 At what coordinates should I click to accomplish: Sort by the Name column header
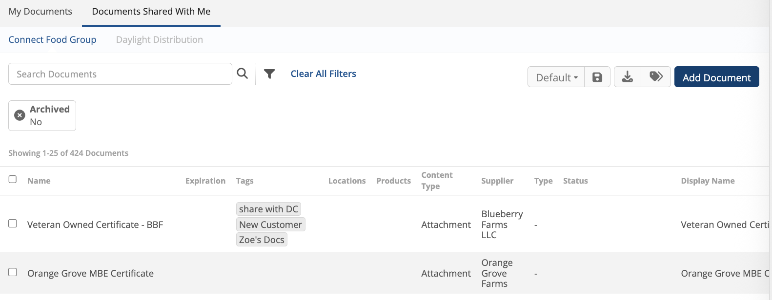coord(39,181)
